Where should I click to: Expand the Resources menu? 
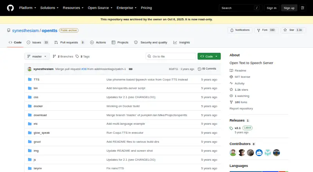pyautogui.click(x=73, y=8)
